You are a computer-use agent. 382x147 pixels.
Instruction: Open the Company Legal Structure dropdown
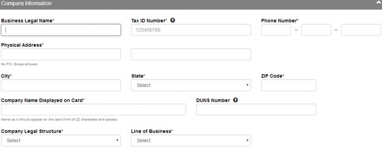61,140
